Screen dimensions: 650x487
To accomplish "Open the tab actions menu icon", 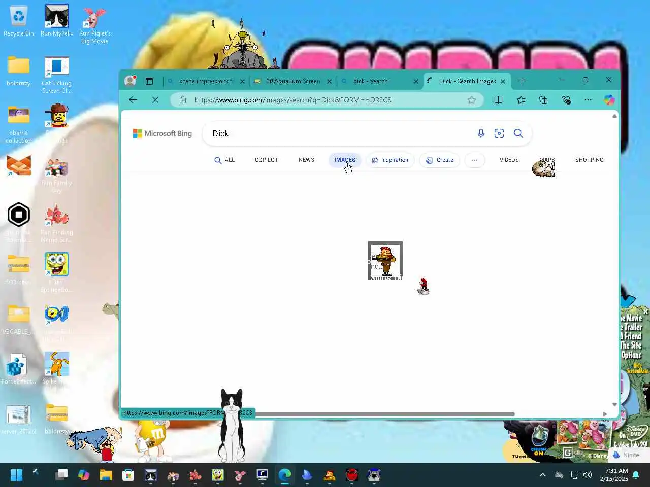I will coord(149,81).
